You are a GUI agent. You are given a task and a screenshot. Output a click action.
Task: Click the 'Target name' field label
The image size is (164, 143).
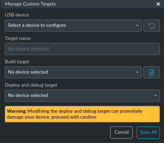(18, 38)
